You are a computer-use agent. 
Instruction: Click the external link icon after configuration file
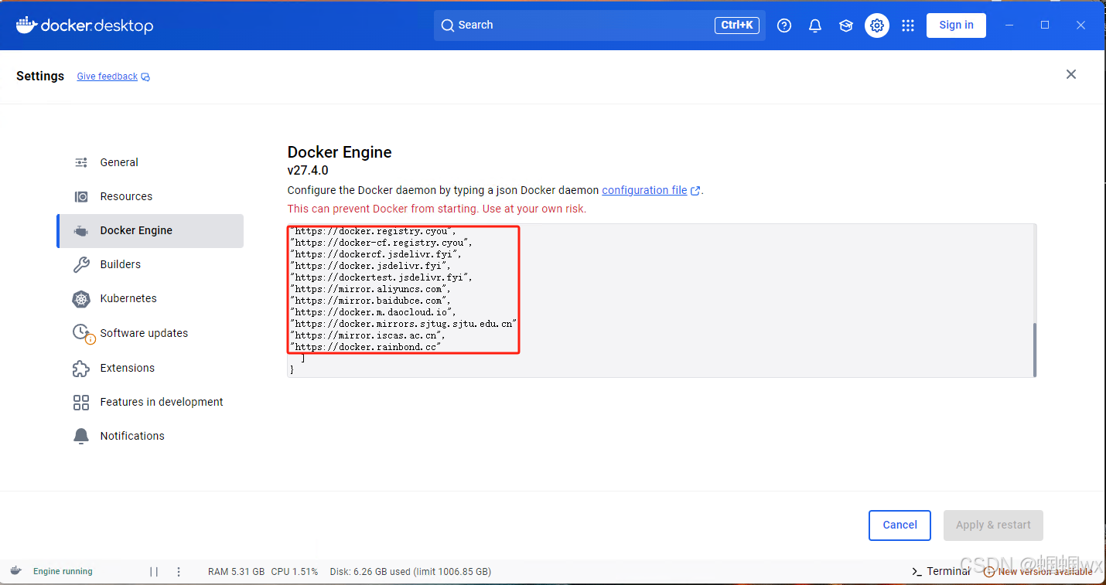coord(695,191)
